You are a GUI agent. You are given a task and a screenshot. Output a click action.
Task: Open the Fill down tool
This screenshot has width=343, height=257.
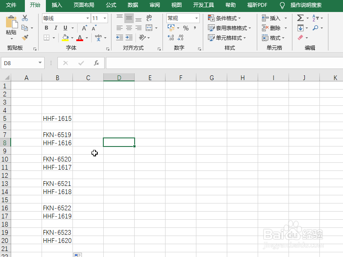tap(301, 28)
